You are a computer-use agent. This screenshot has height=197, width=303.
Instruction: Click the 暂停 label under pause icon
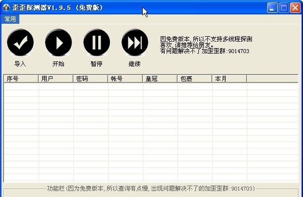click(96, 64)
